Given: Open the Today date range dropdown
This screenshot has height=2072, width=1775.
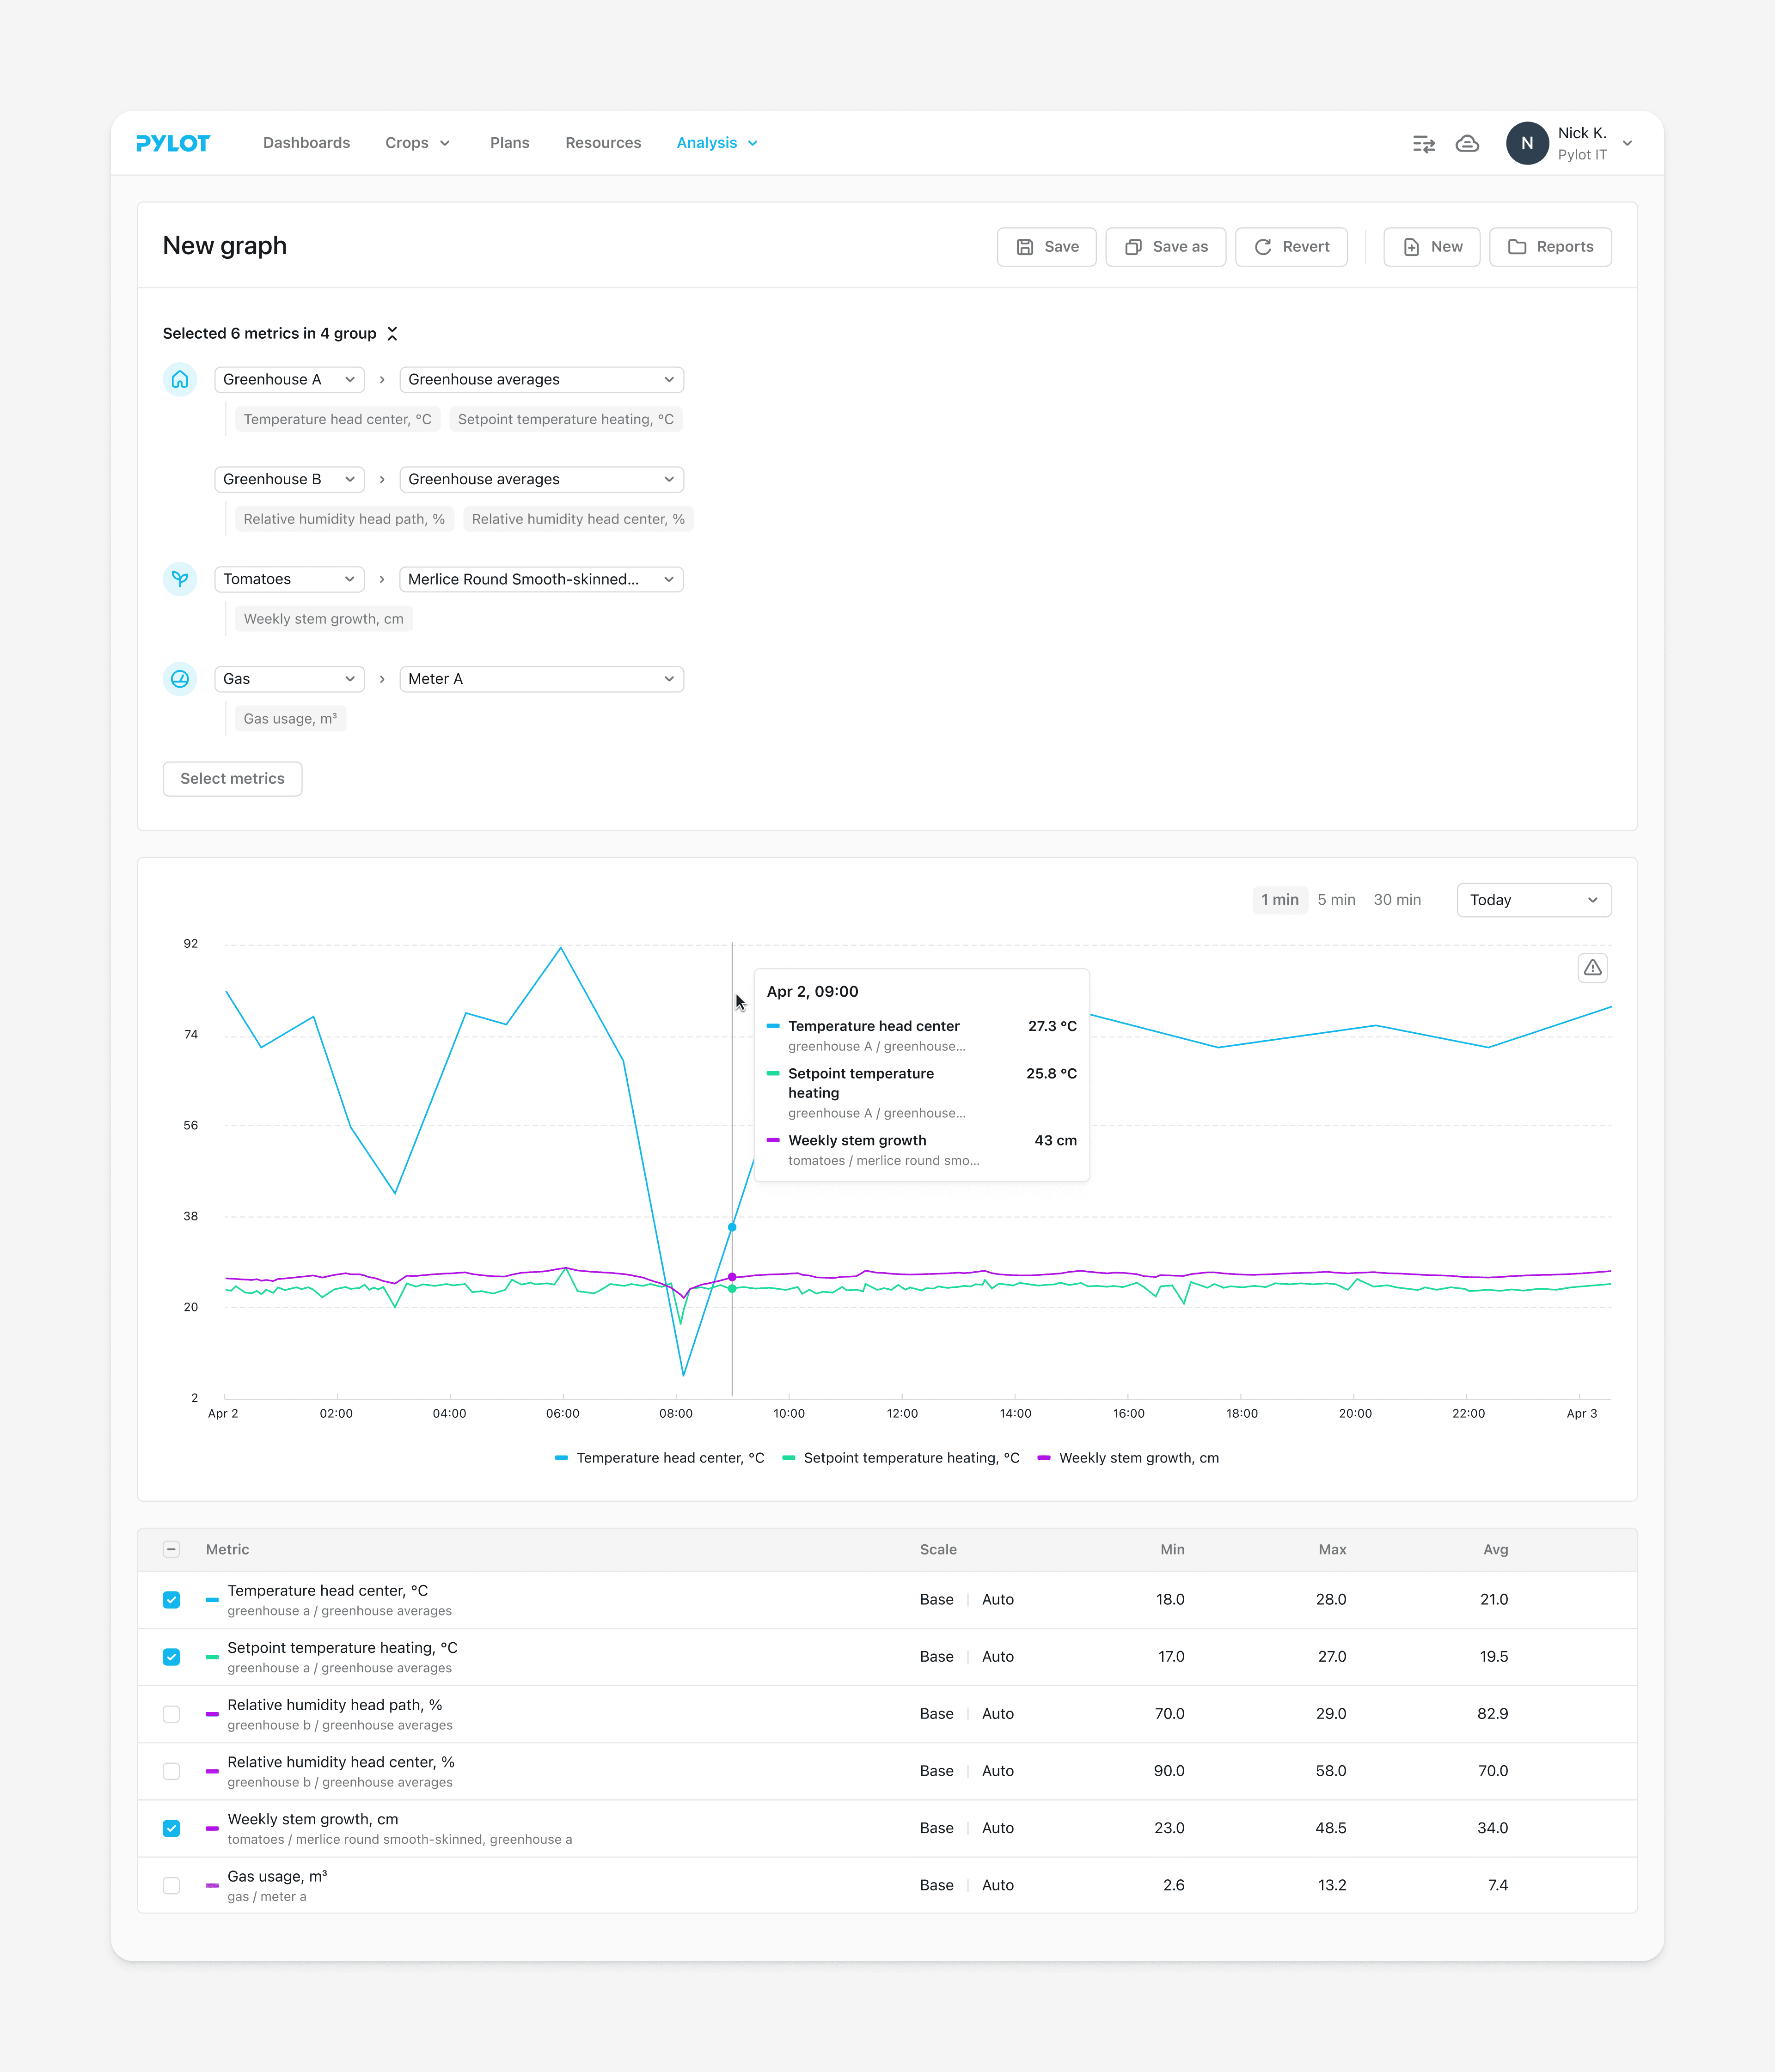Looking at the screenshot, I should click(1533, 900).
